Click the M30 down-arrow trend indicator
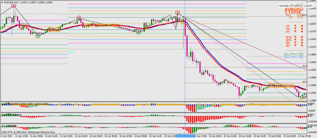The height and width of the screenshot is (138, 317). pyautogui.click(x=296, y=37)
